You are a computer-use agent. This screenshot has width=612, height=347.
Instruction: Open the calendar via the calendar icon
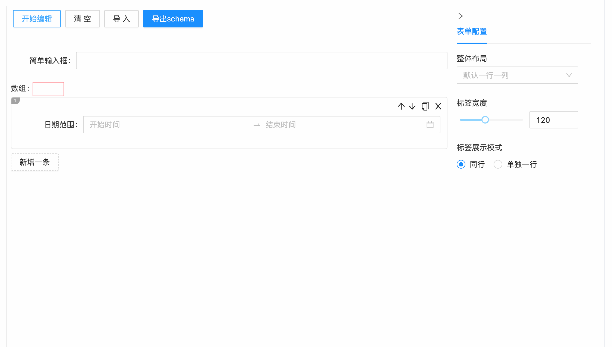(x=430, y=125)
